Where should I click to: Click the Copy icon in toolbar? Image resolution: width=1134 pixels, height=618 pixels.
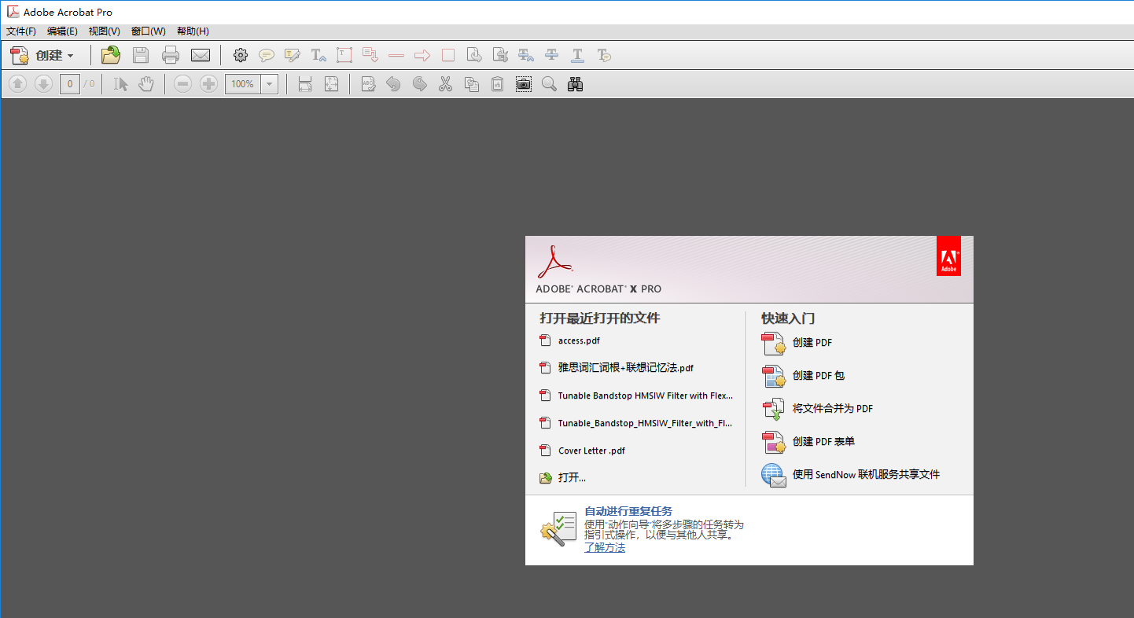tap(472, 84)
